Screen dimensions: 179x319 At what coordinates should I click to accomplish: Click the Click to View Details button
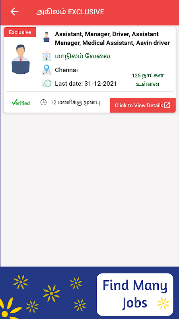[143, 105]
